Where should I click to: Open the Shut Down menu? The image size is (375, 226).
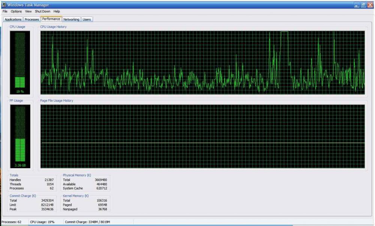(42, 12)
